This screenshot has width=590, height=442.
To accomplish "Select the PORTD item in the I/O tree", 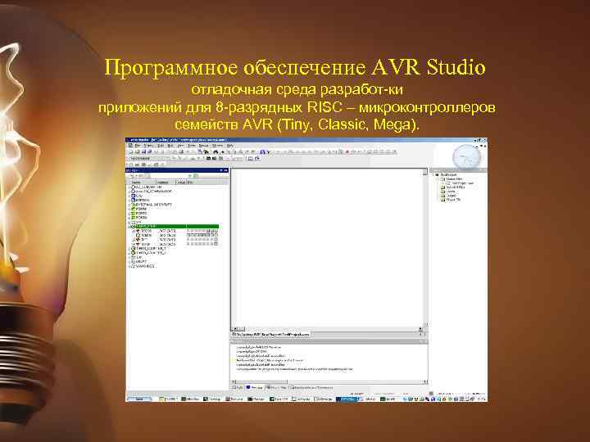I will pos(139,218).
